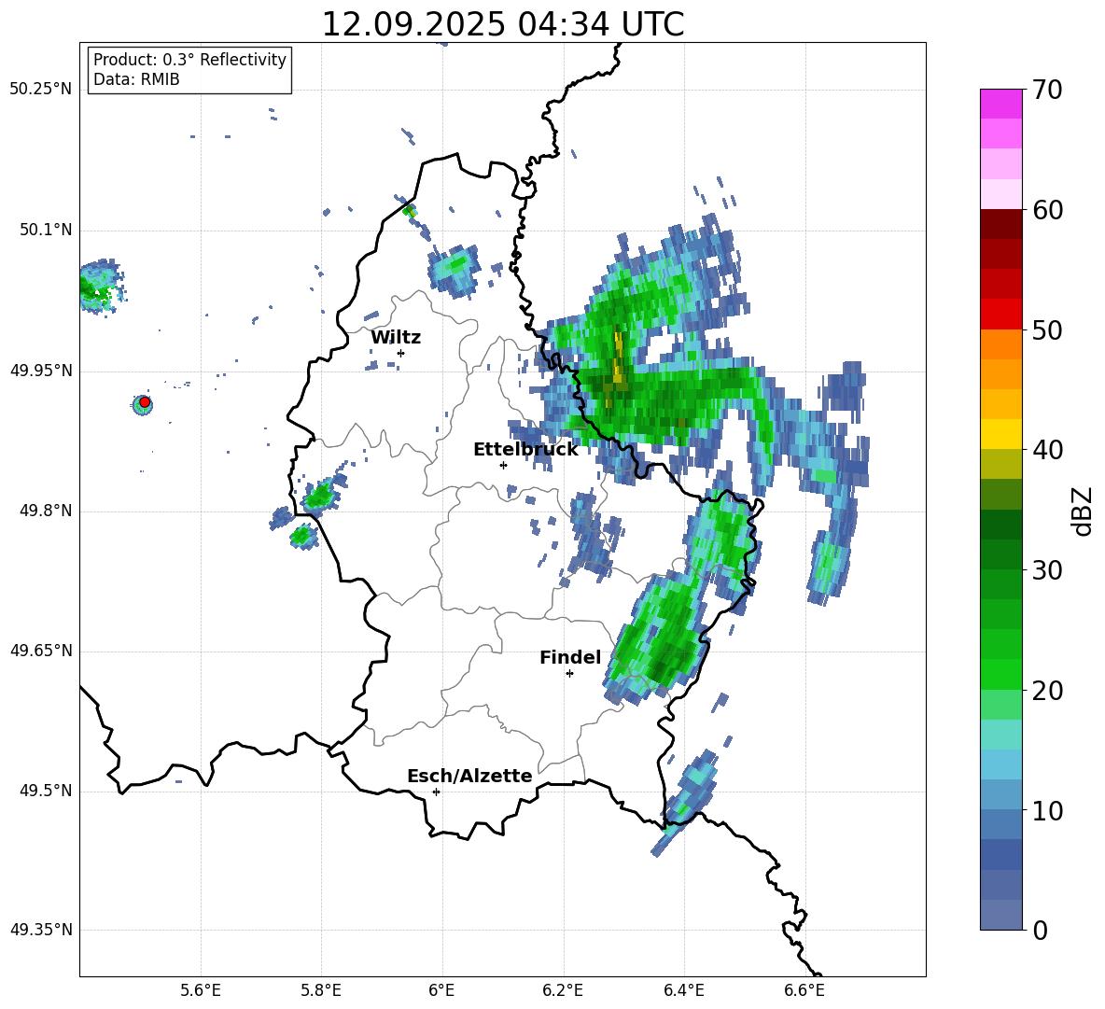This screenshot has width=1105, height=1009.
Task: Click the colorbar tick label 60
Action: [1047, 210]
